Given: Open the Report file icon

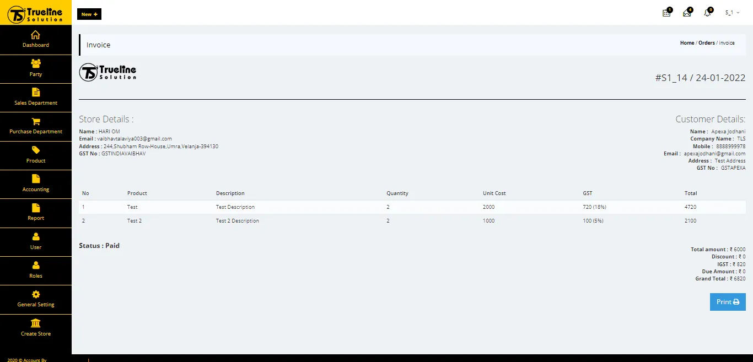Looking at the screenshot, I should (36, 208).
